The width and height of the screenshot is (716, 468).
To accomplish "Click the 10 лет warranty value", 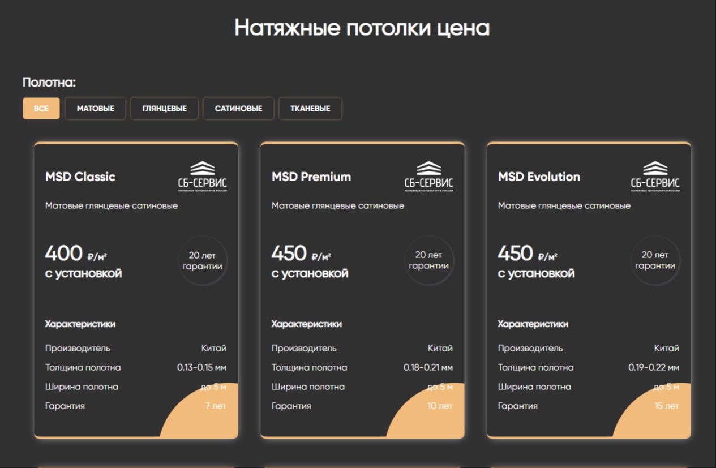I will pyautogui.click(x=440, y=406).
